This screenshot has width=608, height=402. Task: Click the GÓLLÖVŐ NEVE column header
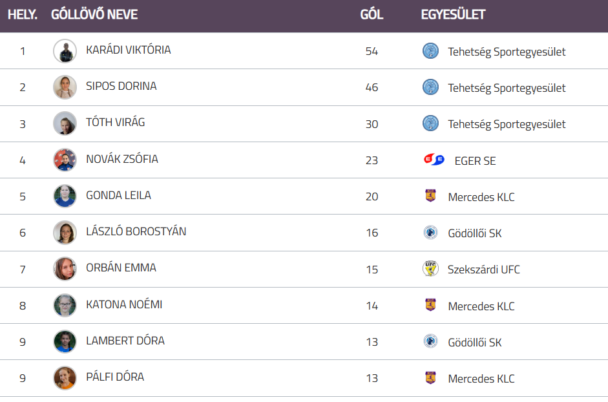tap(94, 14)
